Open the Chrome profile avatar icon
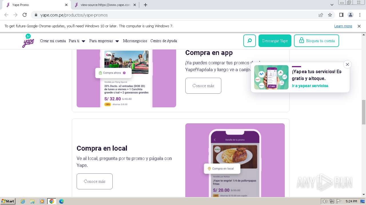The width and height of the screenshot is (366, 205). (x=351, y=15)
